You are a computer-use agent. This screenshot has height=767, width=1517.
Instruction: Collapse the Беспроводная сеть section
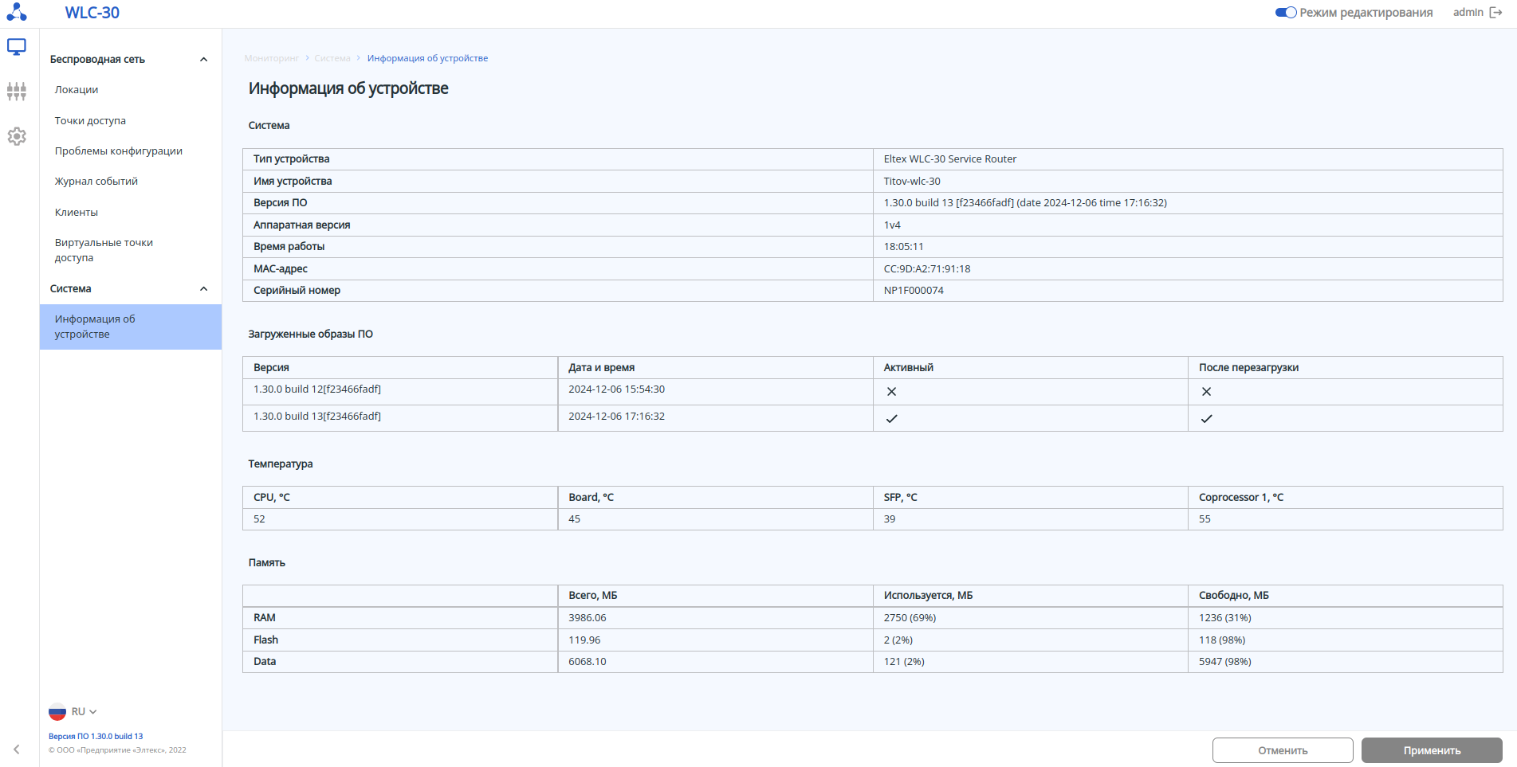(x=203, y=60)
